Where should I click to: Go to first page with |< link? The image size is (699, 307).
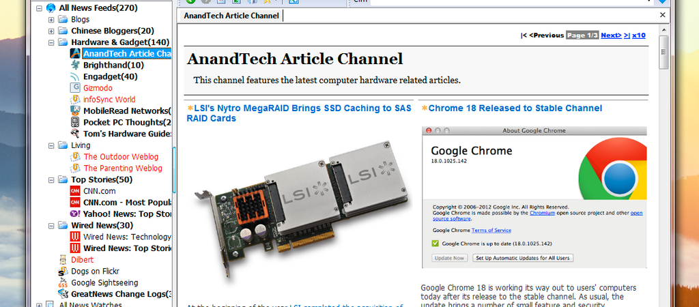(x=524, y=35)
